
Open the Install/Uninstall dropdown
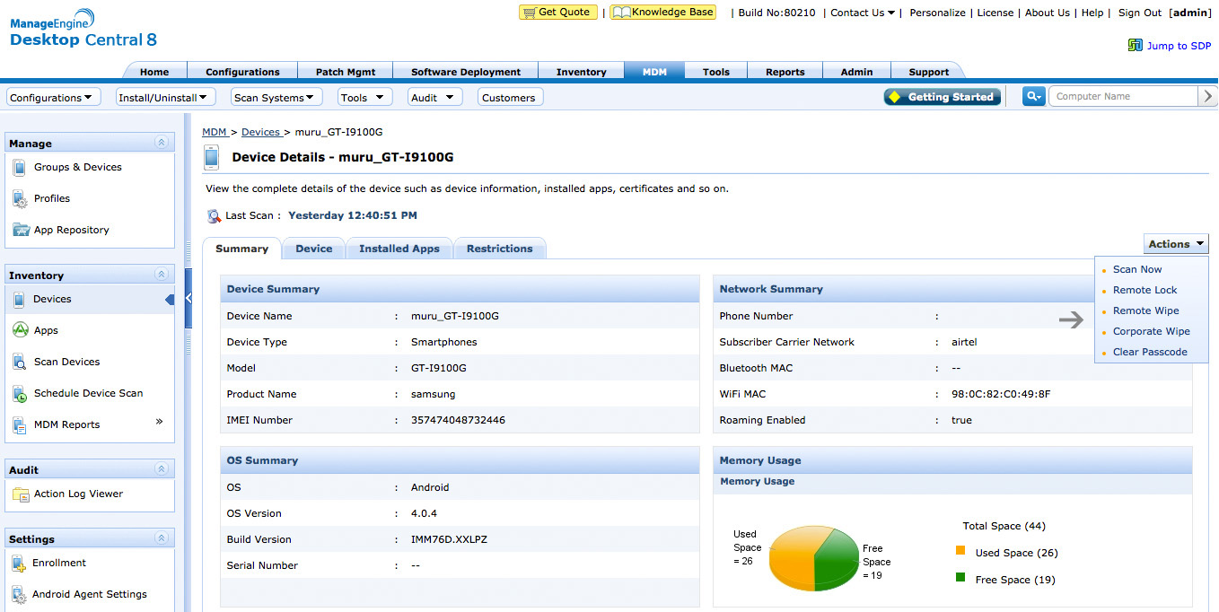click(x=165, y=97)
